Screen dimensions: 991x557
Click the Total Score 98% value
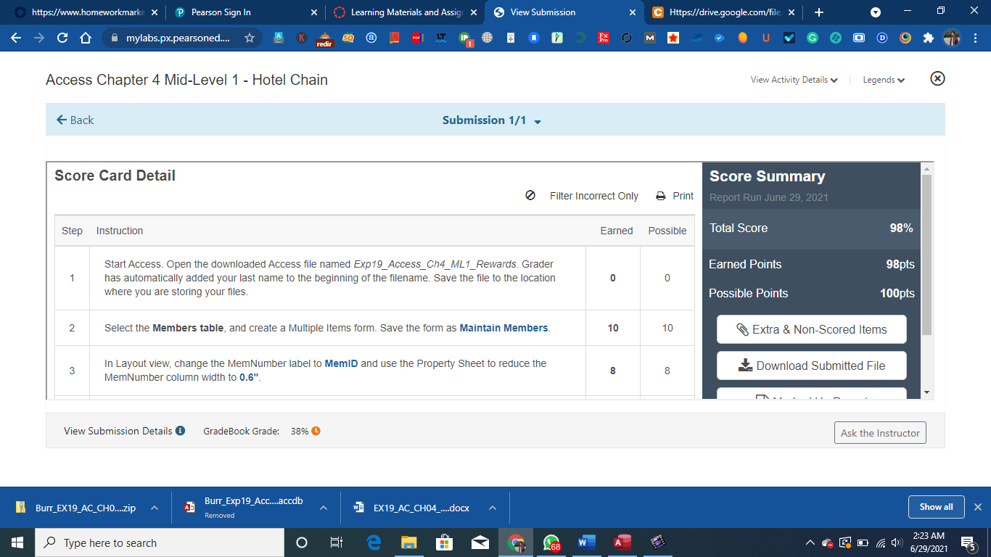click(x=901, y=228)
